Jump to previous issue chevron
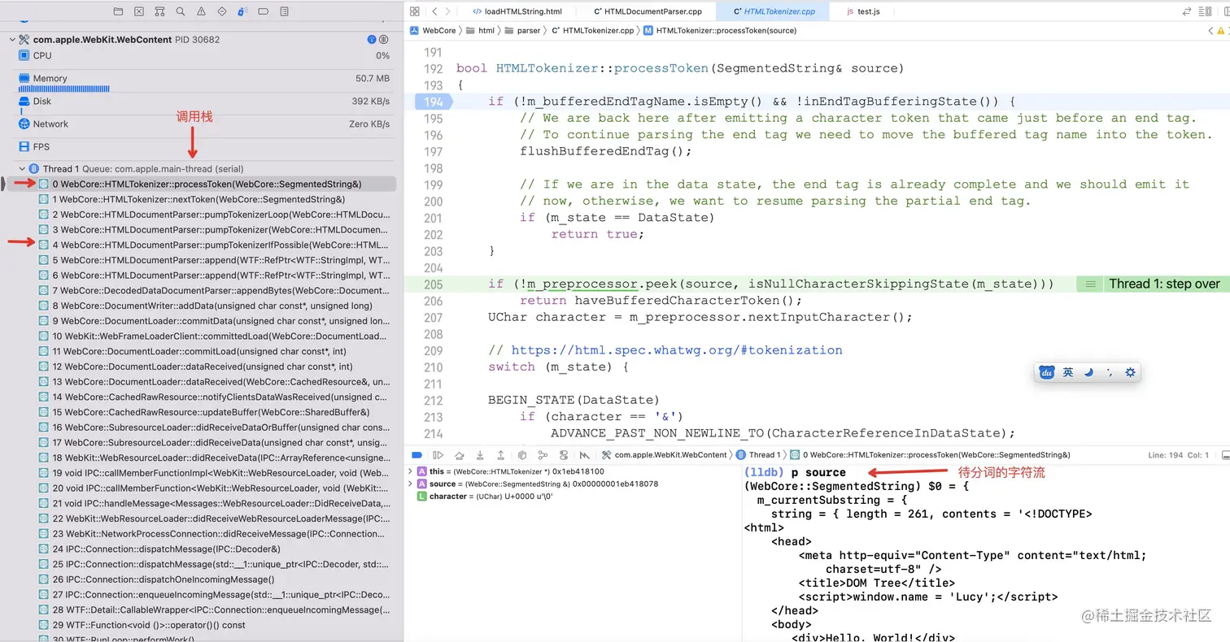The width and height of the screenshot is (1230, 642). pyautogui.click(x=1210, y=31)
